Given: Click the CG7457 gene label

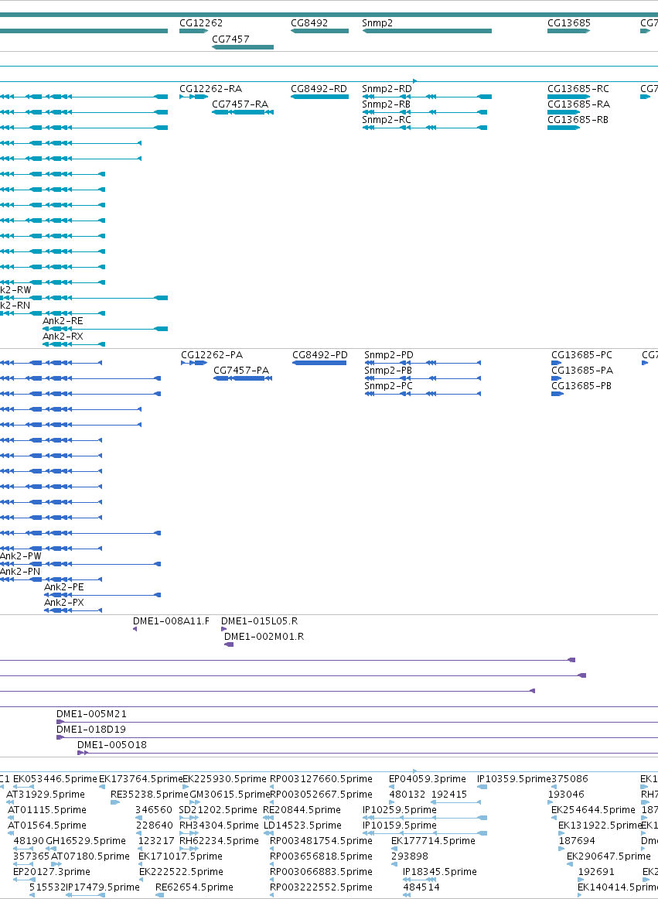Looking at the screenshot, I should pos(230,39).
